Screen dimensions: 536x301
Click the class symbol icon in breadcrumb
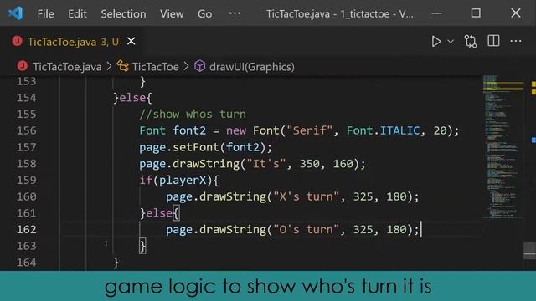(x=123, y=66)
